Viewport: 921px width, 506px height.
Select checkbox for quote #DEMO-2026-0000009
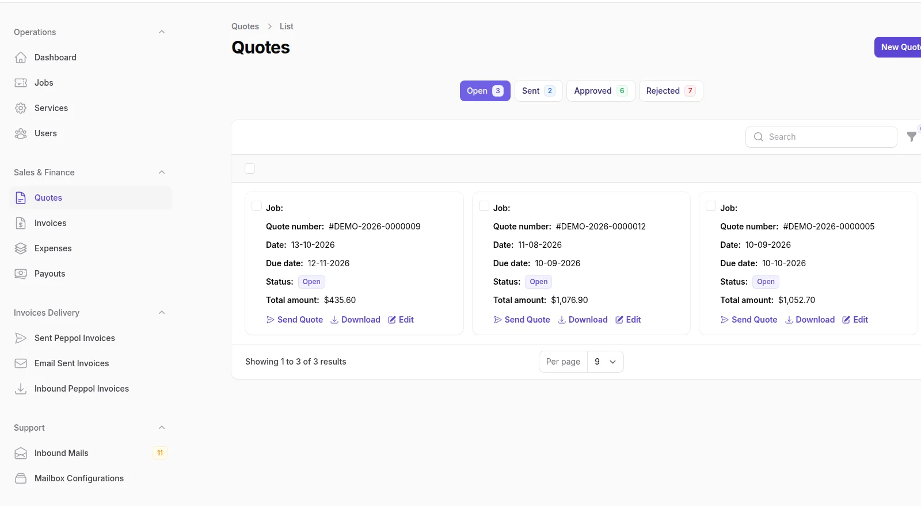[x=257, y=206]
